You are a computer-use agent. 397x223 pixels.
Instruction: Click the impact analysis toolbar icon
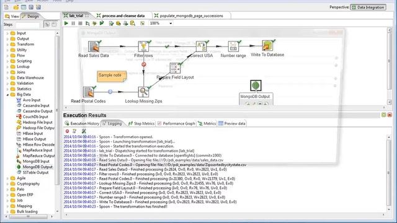(x=118, y=24)
